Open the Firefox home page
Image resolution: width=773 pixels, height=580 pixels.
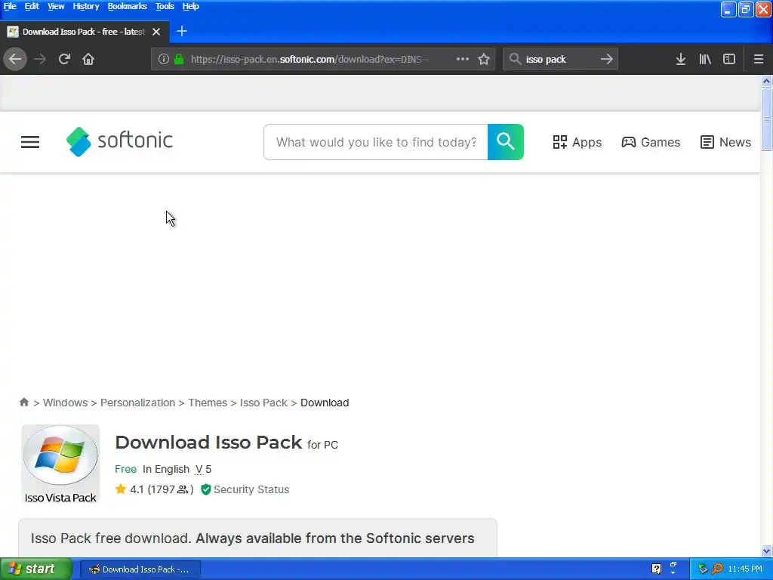point(88,59)
